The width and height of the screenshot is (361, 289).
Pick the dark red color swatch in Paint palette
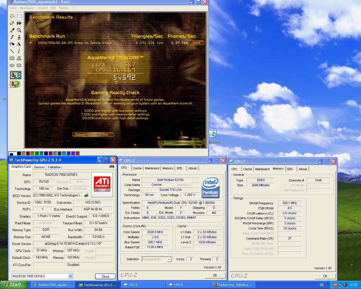click(x=28, y=153)
